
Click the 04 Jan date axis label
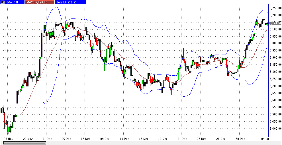(x=265, y=139)
